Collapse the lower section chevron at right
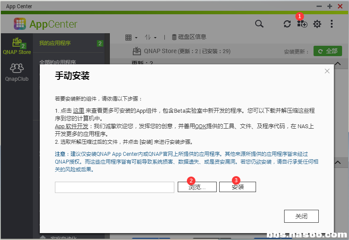This screenshot has width=349, height=240. 338,162
